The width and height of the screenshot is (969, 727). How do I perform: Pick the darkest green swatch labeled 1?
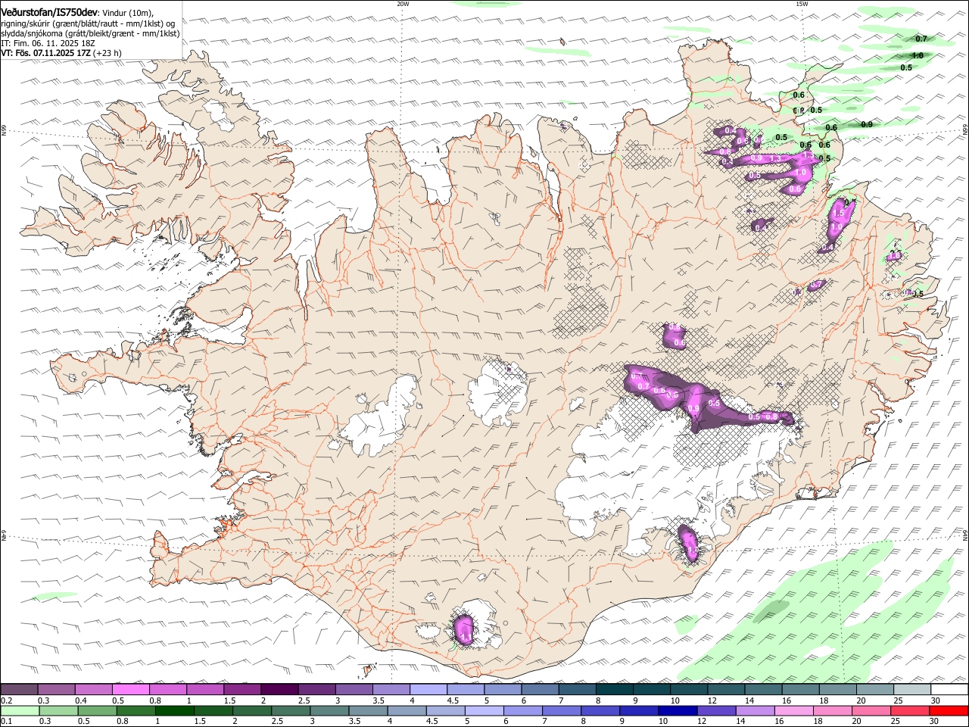pyautogui.click(x=174, y=710)
